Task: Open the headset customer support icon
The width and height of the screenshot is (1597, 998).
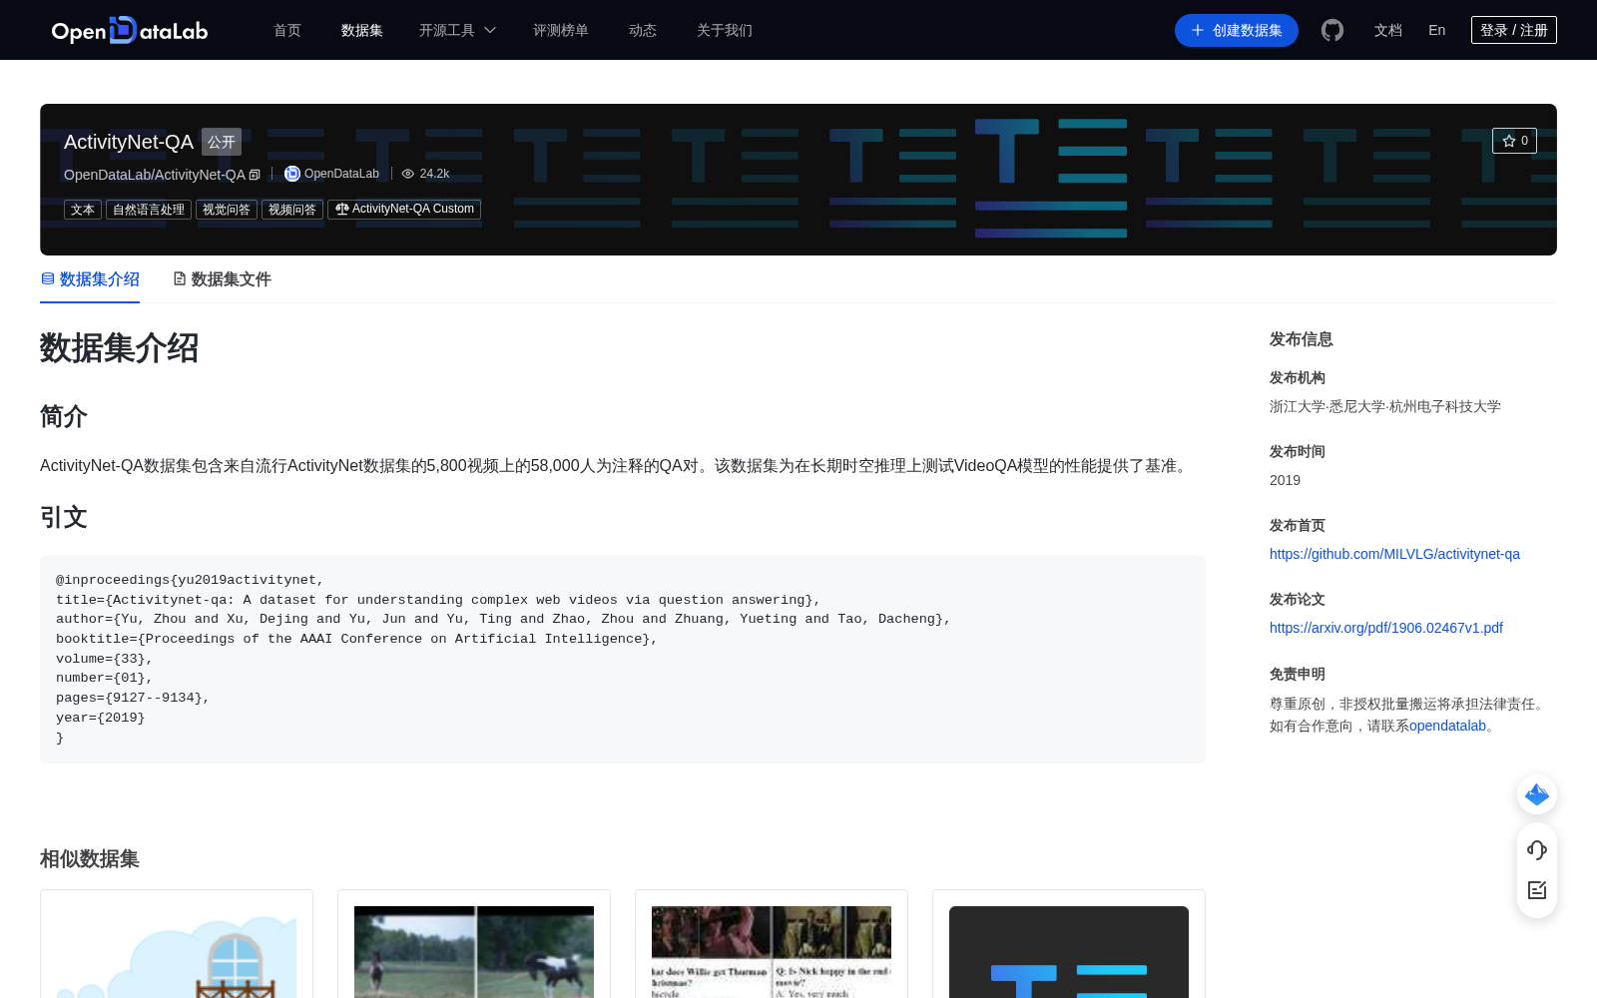Action: (x=1537, y=849)
